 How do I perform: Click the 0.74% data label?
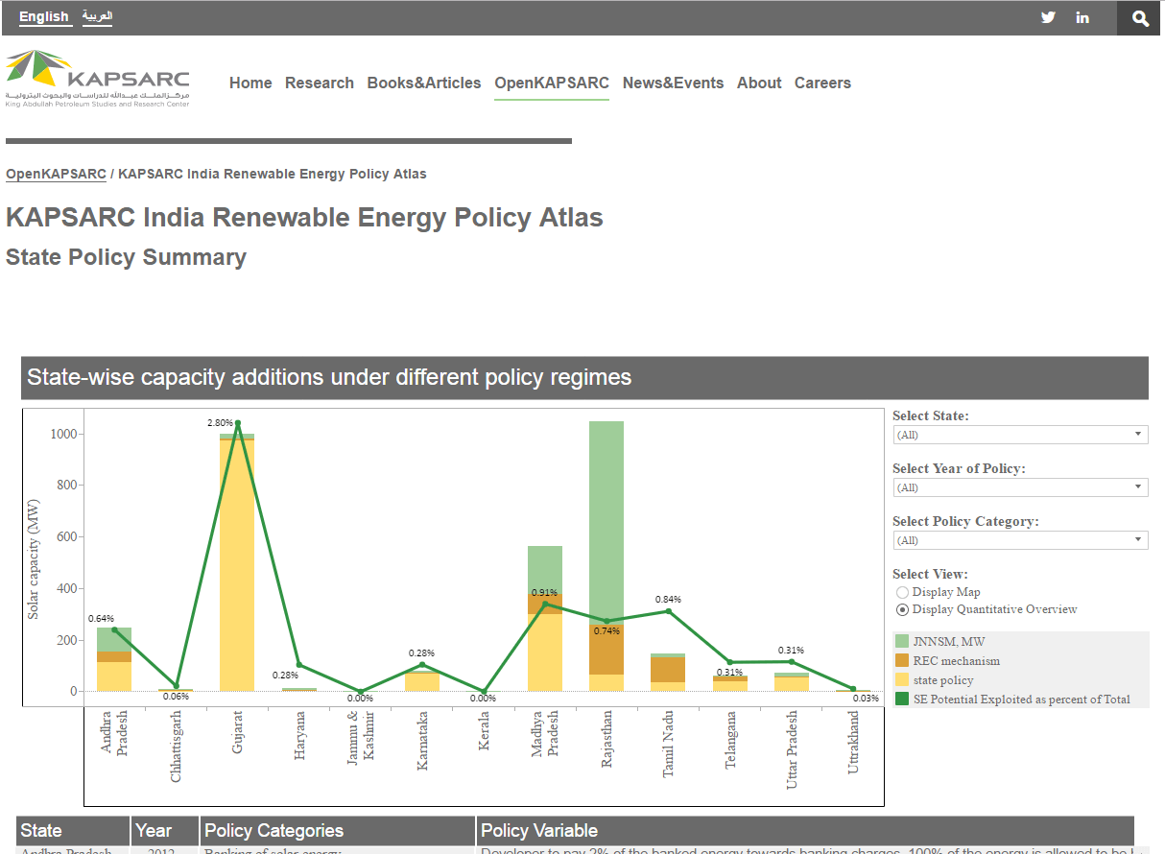(x=606, y=631)
